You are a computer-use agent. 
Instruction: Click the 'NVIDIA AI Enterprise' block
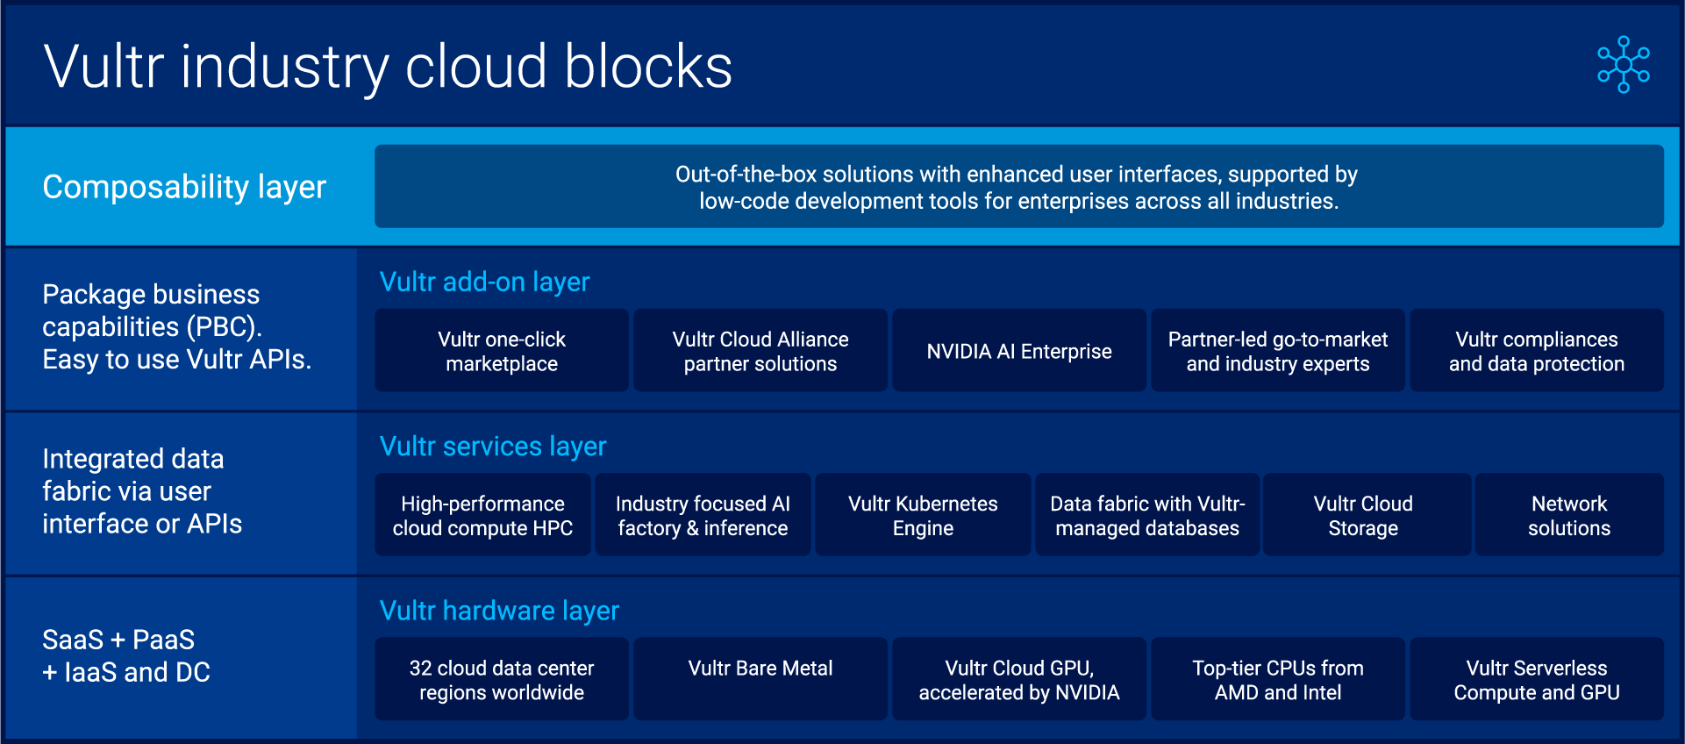pyautogui.click(x=1019, y=350)
